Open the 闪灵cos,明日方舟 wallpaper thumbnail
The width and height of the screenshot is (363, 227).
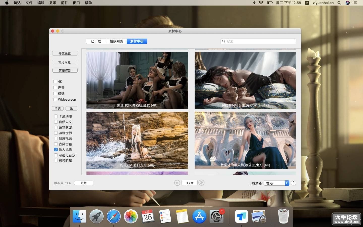click(137, 140)
